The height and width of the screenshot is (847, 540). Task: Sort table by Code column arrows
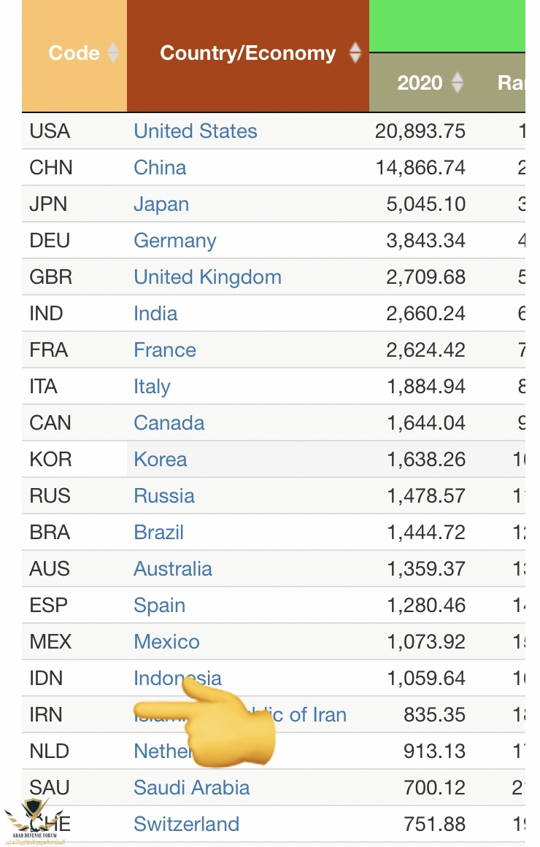pos(113,53)
